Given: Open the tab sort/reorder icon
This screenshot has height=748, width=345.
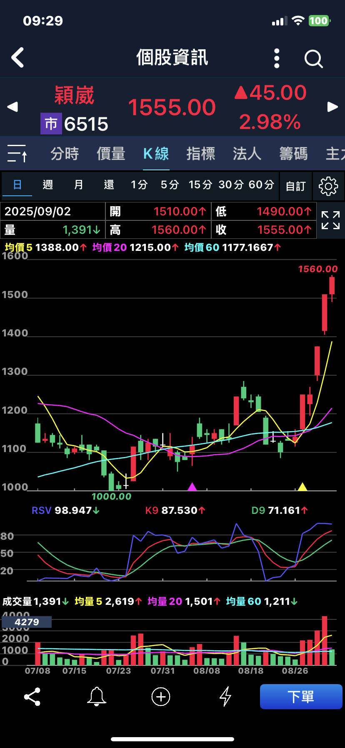Looking at the screenshot, I should 17,154.
